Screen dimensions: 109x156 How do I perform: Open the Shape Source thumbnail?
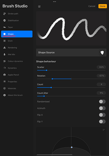(x=102, y=53)
